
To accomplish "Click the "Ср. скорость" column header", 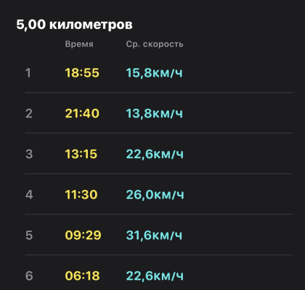I will [155, 44].
